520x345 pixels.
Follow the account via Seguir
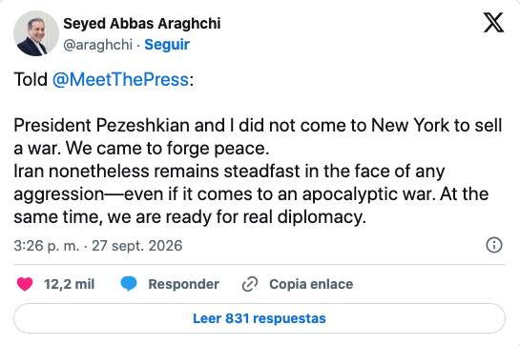coord(167,45)
